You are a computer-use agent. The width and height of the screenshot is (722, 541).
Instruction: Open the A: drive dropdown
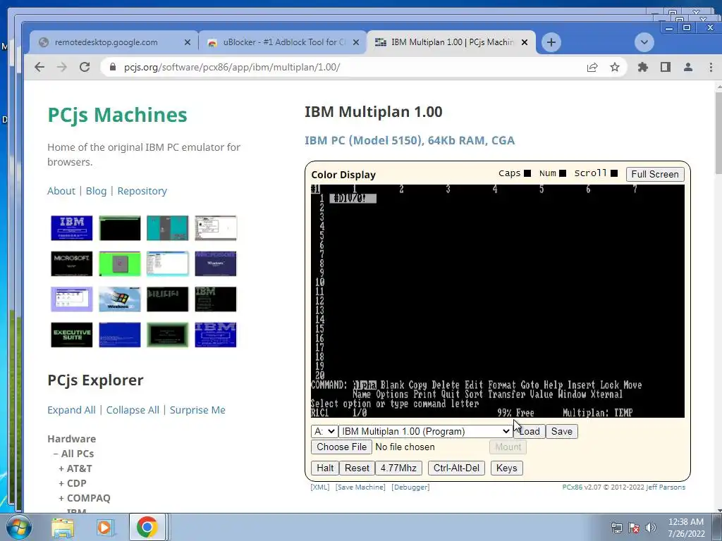[x=324, y=432]
